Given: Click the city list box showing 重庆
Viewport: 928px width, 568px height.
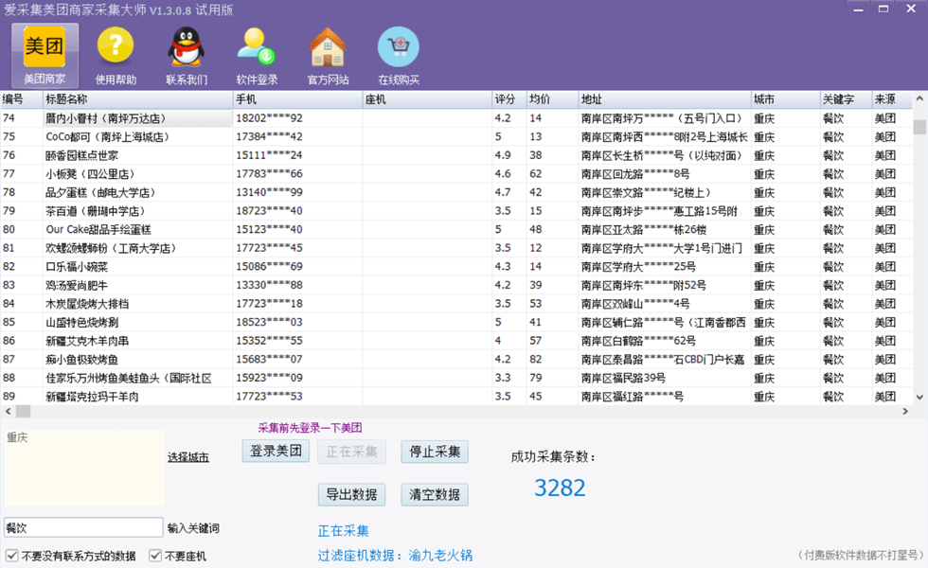Looking at the screenshot, I should [84, 468].
